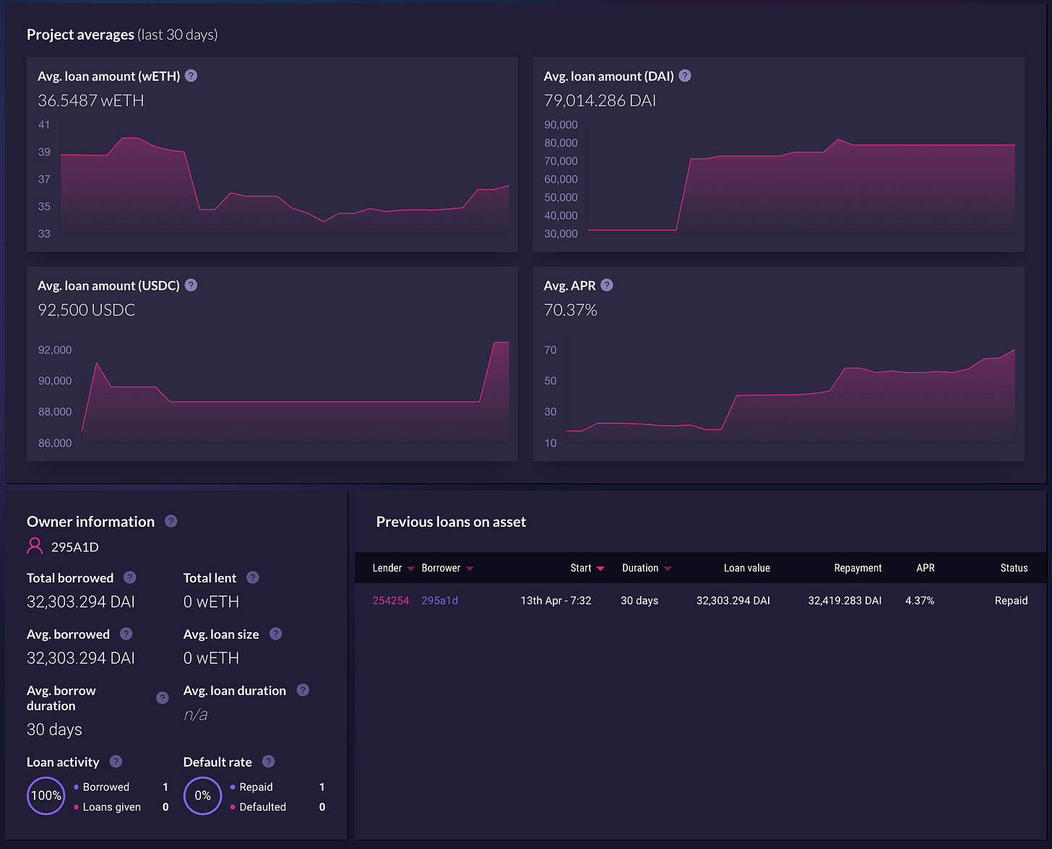Click the '4.37%' APR cell
Image resolution: width=1052 pixels, height=849 pixels.
pyautogui.click(x=920, y=600)
